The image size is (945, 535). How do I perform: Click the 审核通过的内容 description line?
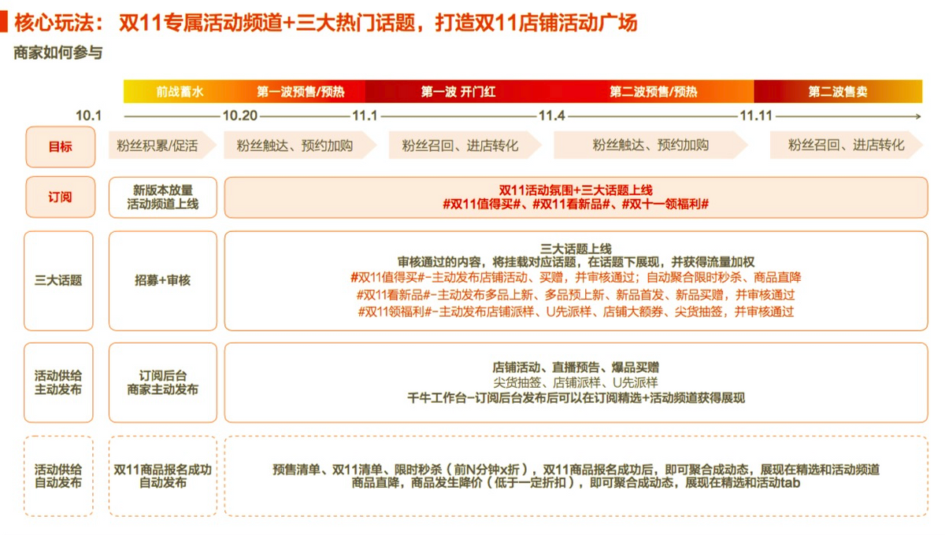pyautogui.click(x=576, y=261)
